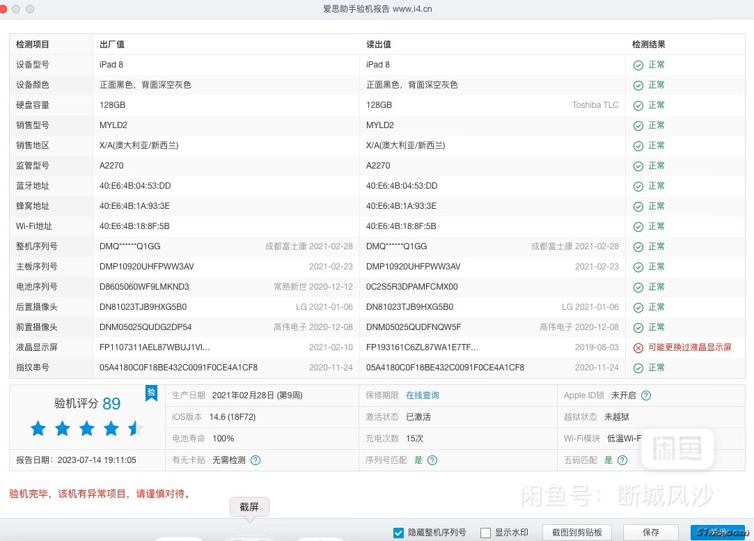
Task: Uncheck the 隐藏整机序列号 checkbox
Action: pos(398,533)
